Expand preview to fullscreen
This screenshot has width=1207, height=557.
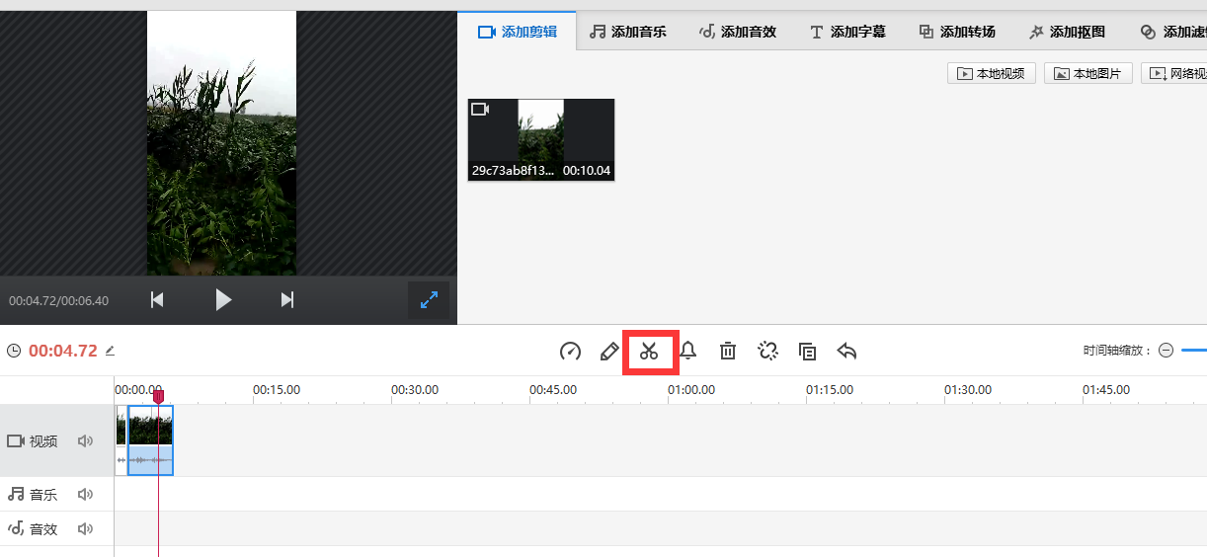(429, 301)
